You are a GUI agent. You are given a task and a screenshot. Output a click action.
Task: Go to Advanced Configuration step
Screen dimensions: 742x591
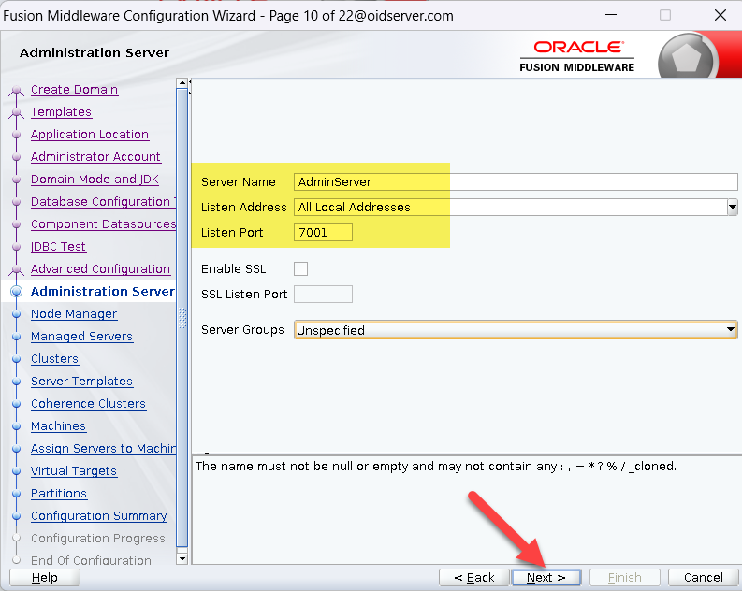[x=100, y=268]
